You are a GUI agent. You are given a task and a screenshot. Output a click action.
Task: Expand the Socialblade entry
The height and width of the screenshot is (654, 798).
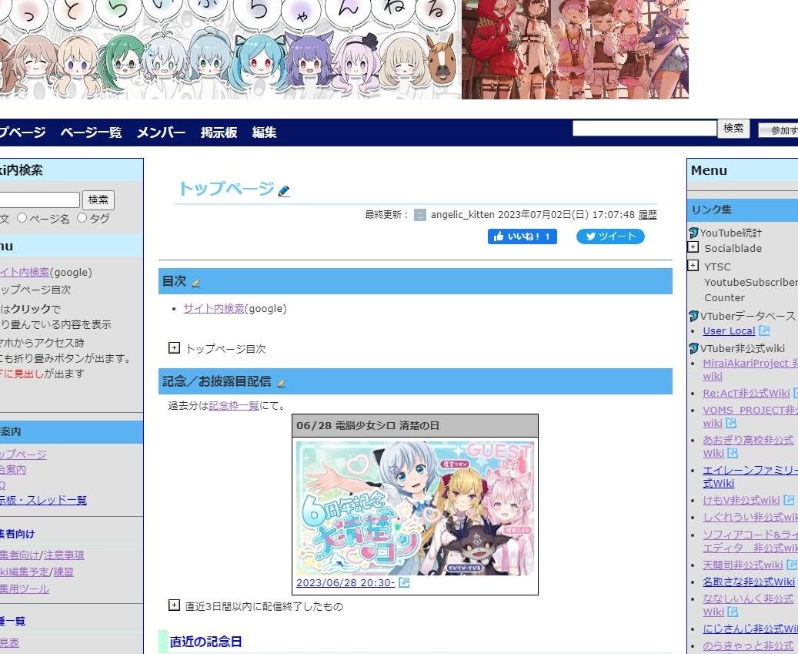(x=693, y=247)
